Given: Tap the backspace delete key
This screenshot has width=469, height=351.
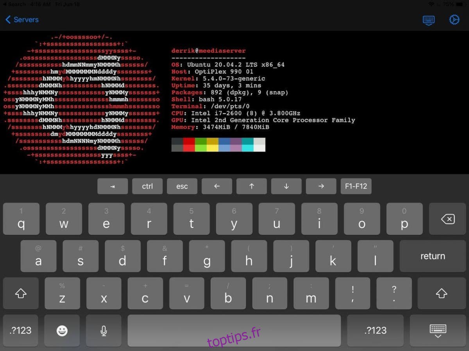Looking at the screenshot, I should 448,219.
